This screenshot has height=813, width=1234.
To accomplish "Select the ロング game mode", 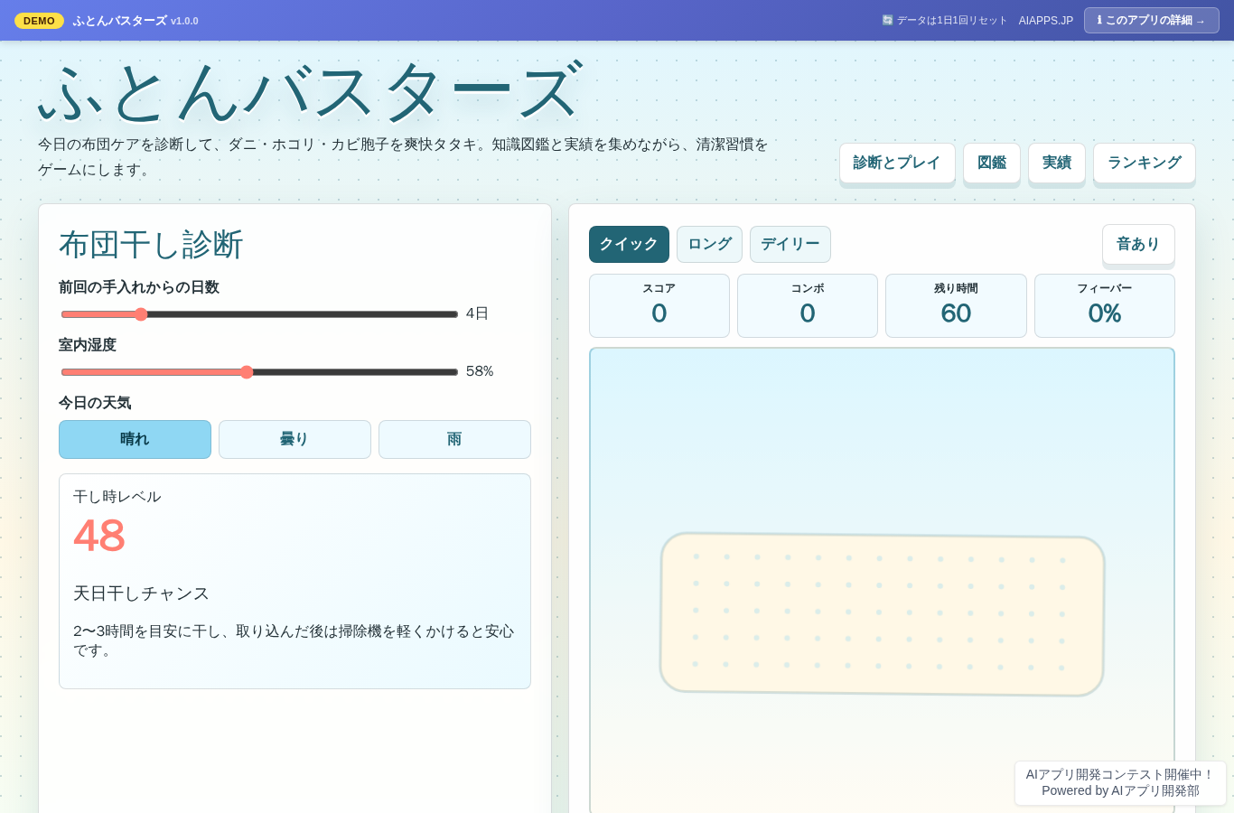I will click(x=709, y=244).
